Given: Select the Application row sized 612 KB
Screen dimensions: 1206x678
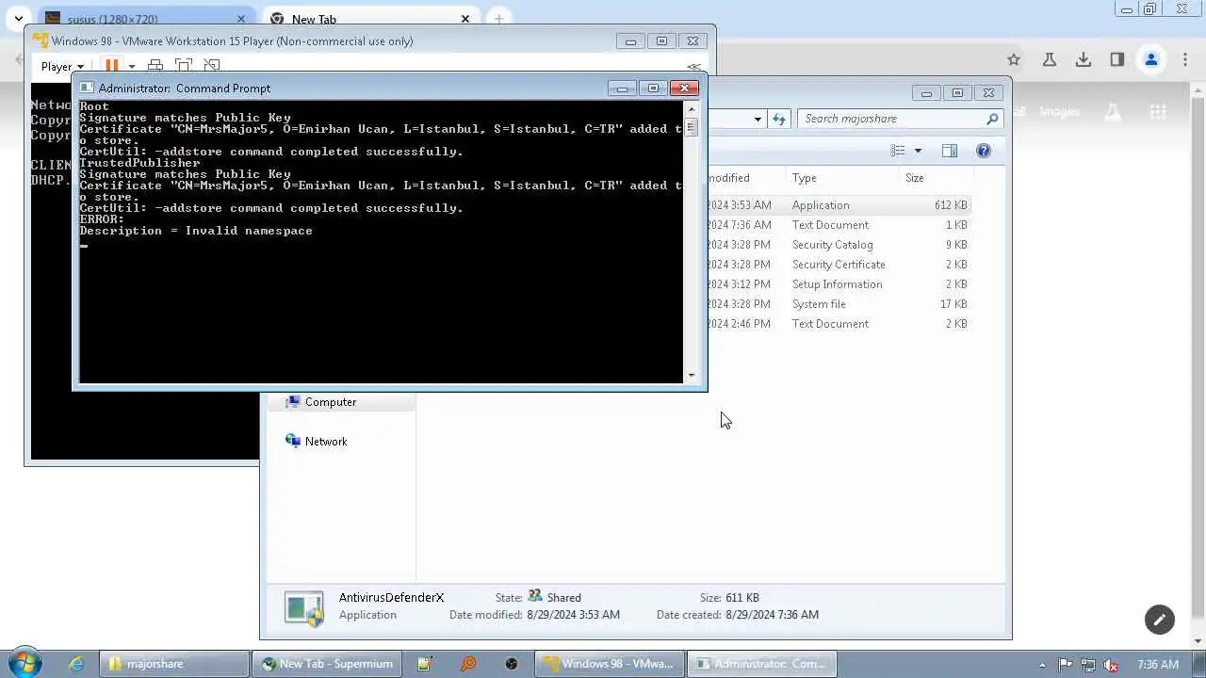Looking at the screenshot, I should coord(838,205).
